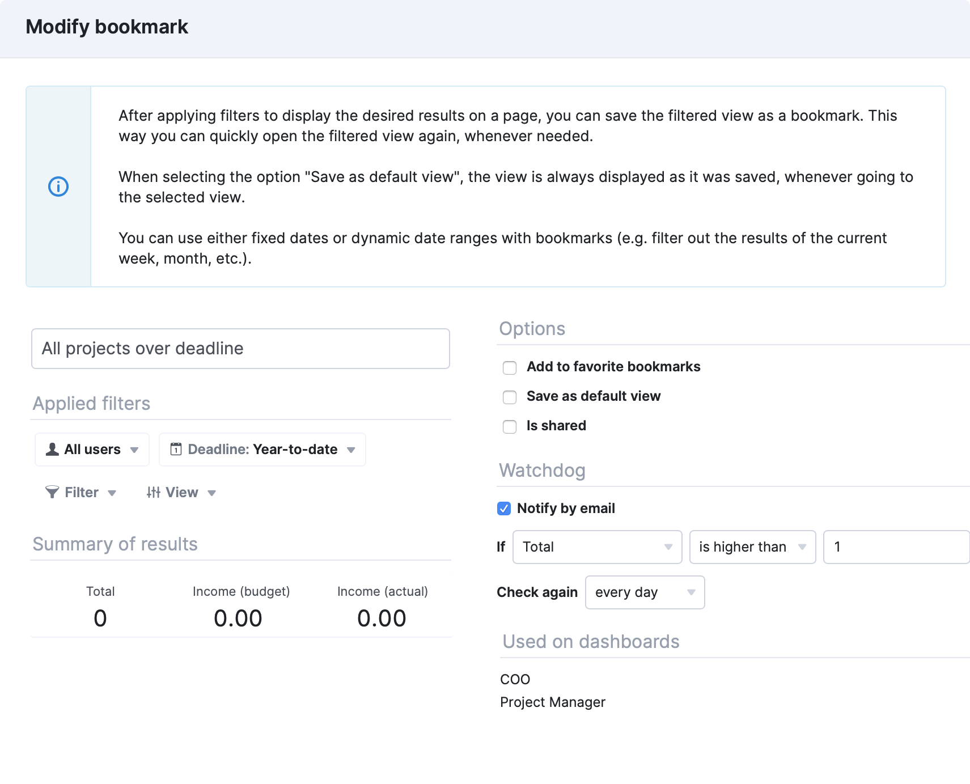Click the 'Check again' label
Screen dimensions: 970x784
pyautogui.click(x=537, y=592)
